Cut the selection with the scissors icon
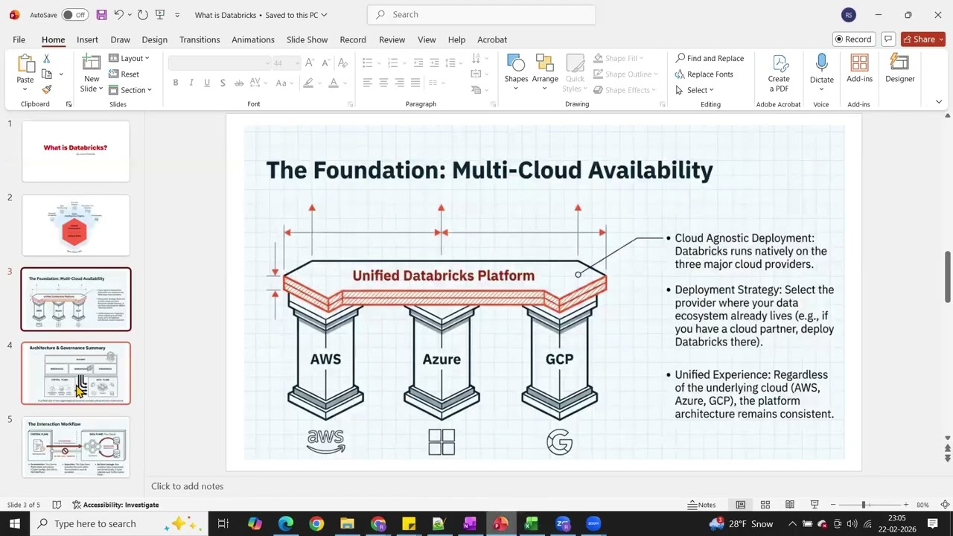Image resolution: width=953 pixels, height=536 pixels. coord(46,58)
